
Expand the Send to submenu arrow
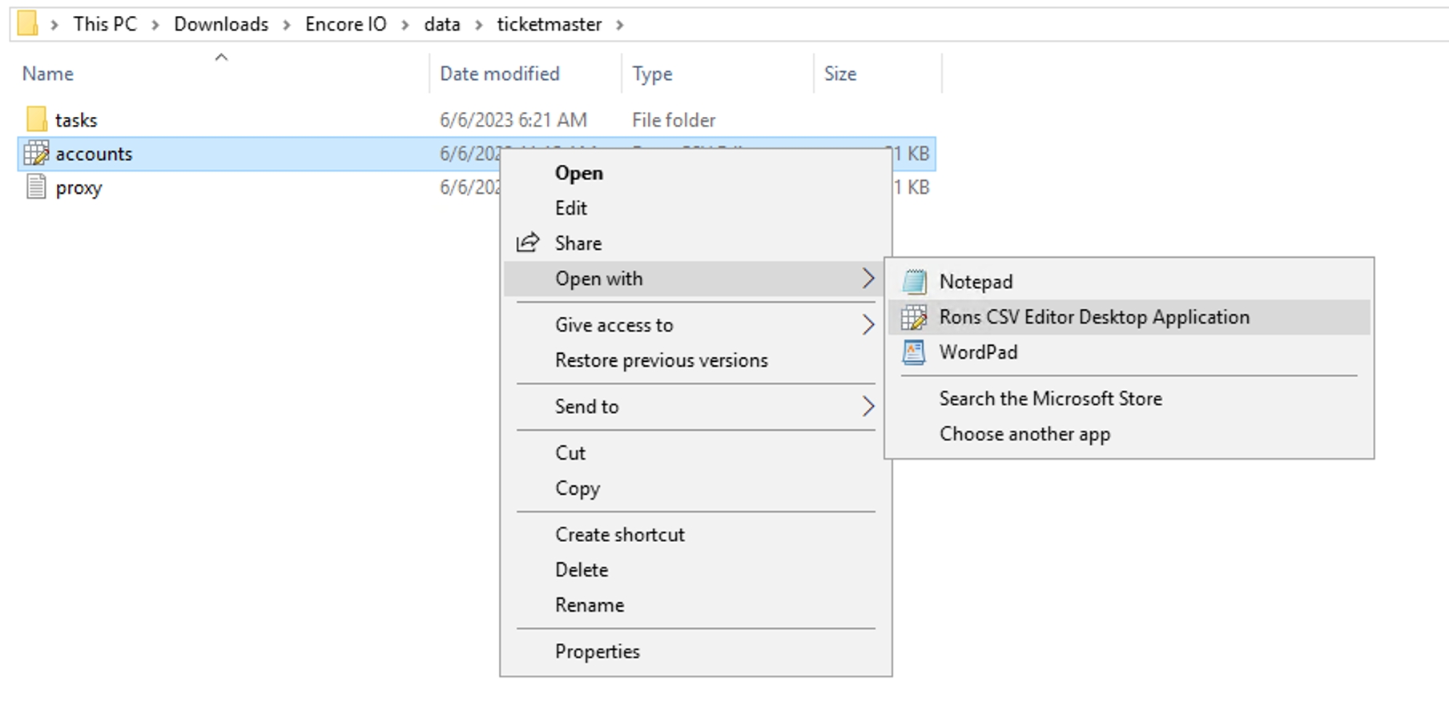pyautogui.click(x=867, y=407)
